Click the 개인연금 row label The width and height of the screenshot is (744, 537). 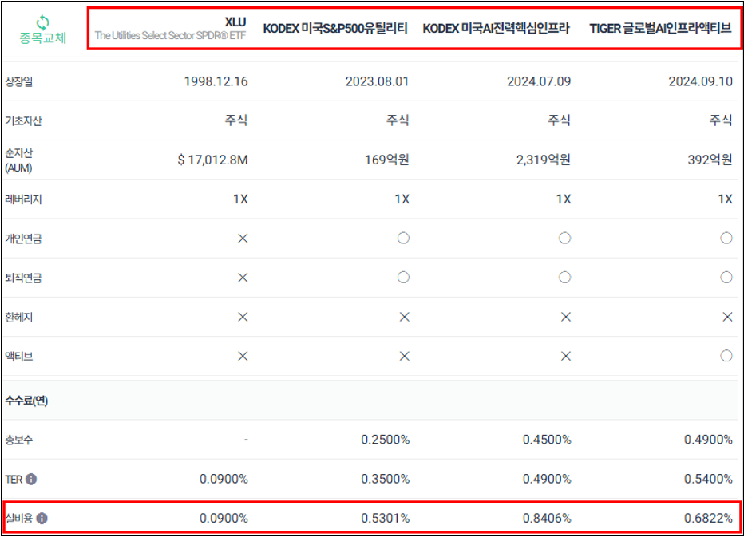click(23, 239)
